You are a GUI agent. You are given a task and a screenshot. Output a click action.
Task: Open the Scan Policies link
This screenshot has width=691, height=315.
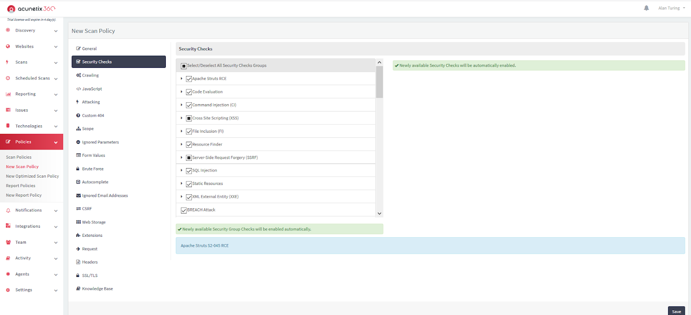[19, 157]
